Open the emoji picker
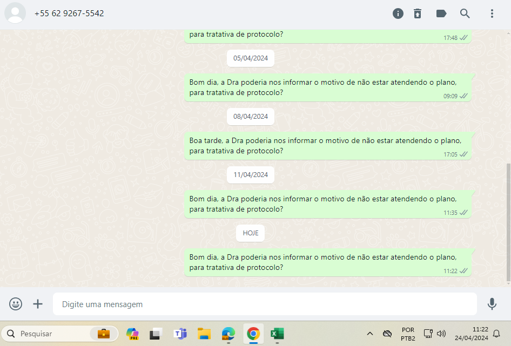The image size is (511, 346). (x=16, y=304)
